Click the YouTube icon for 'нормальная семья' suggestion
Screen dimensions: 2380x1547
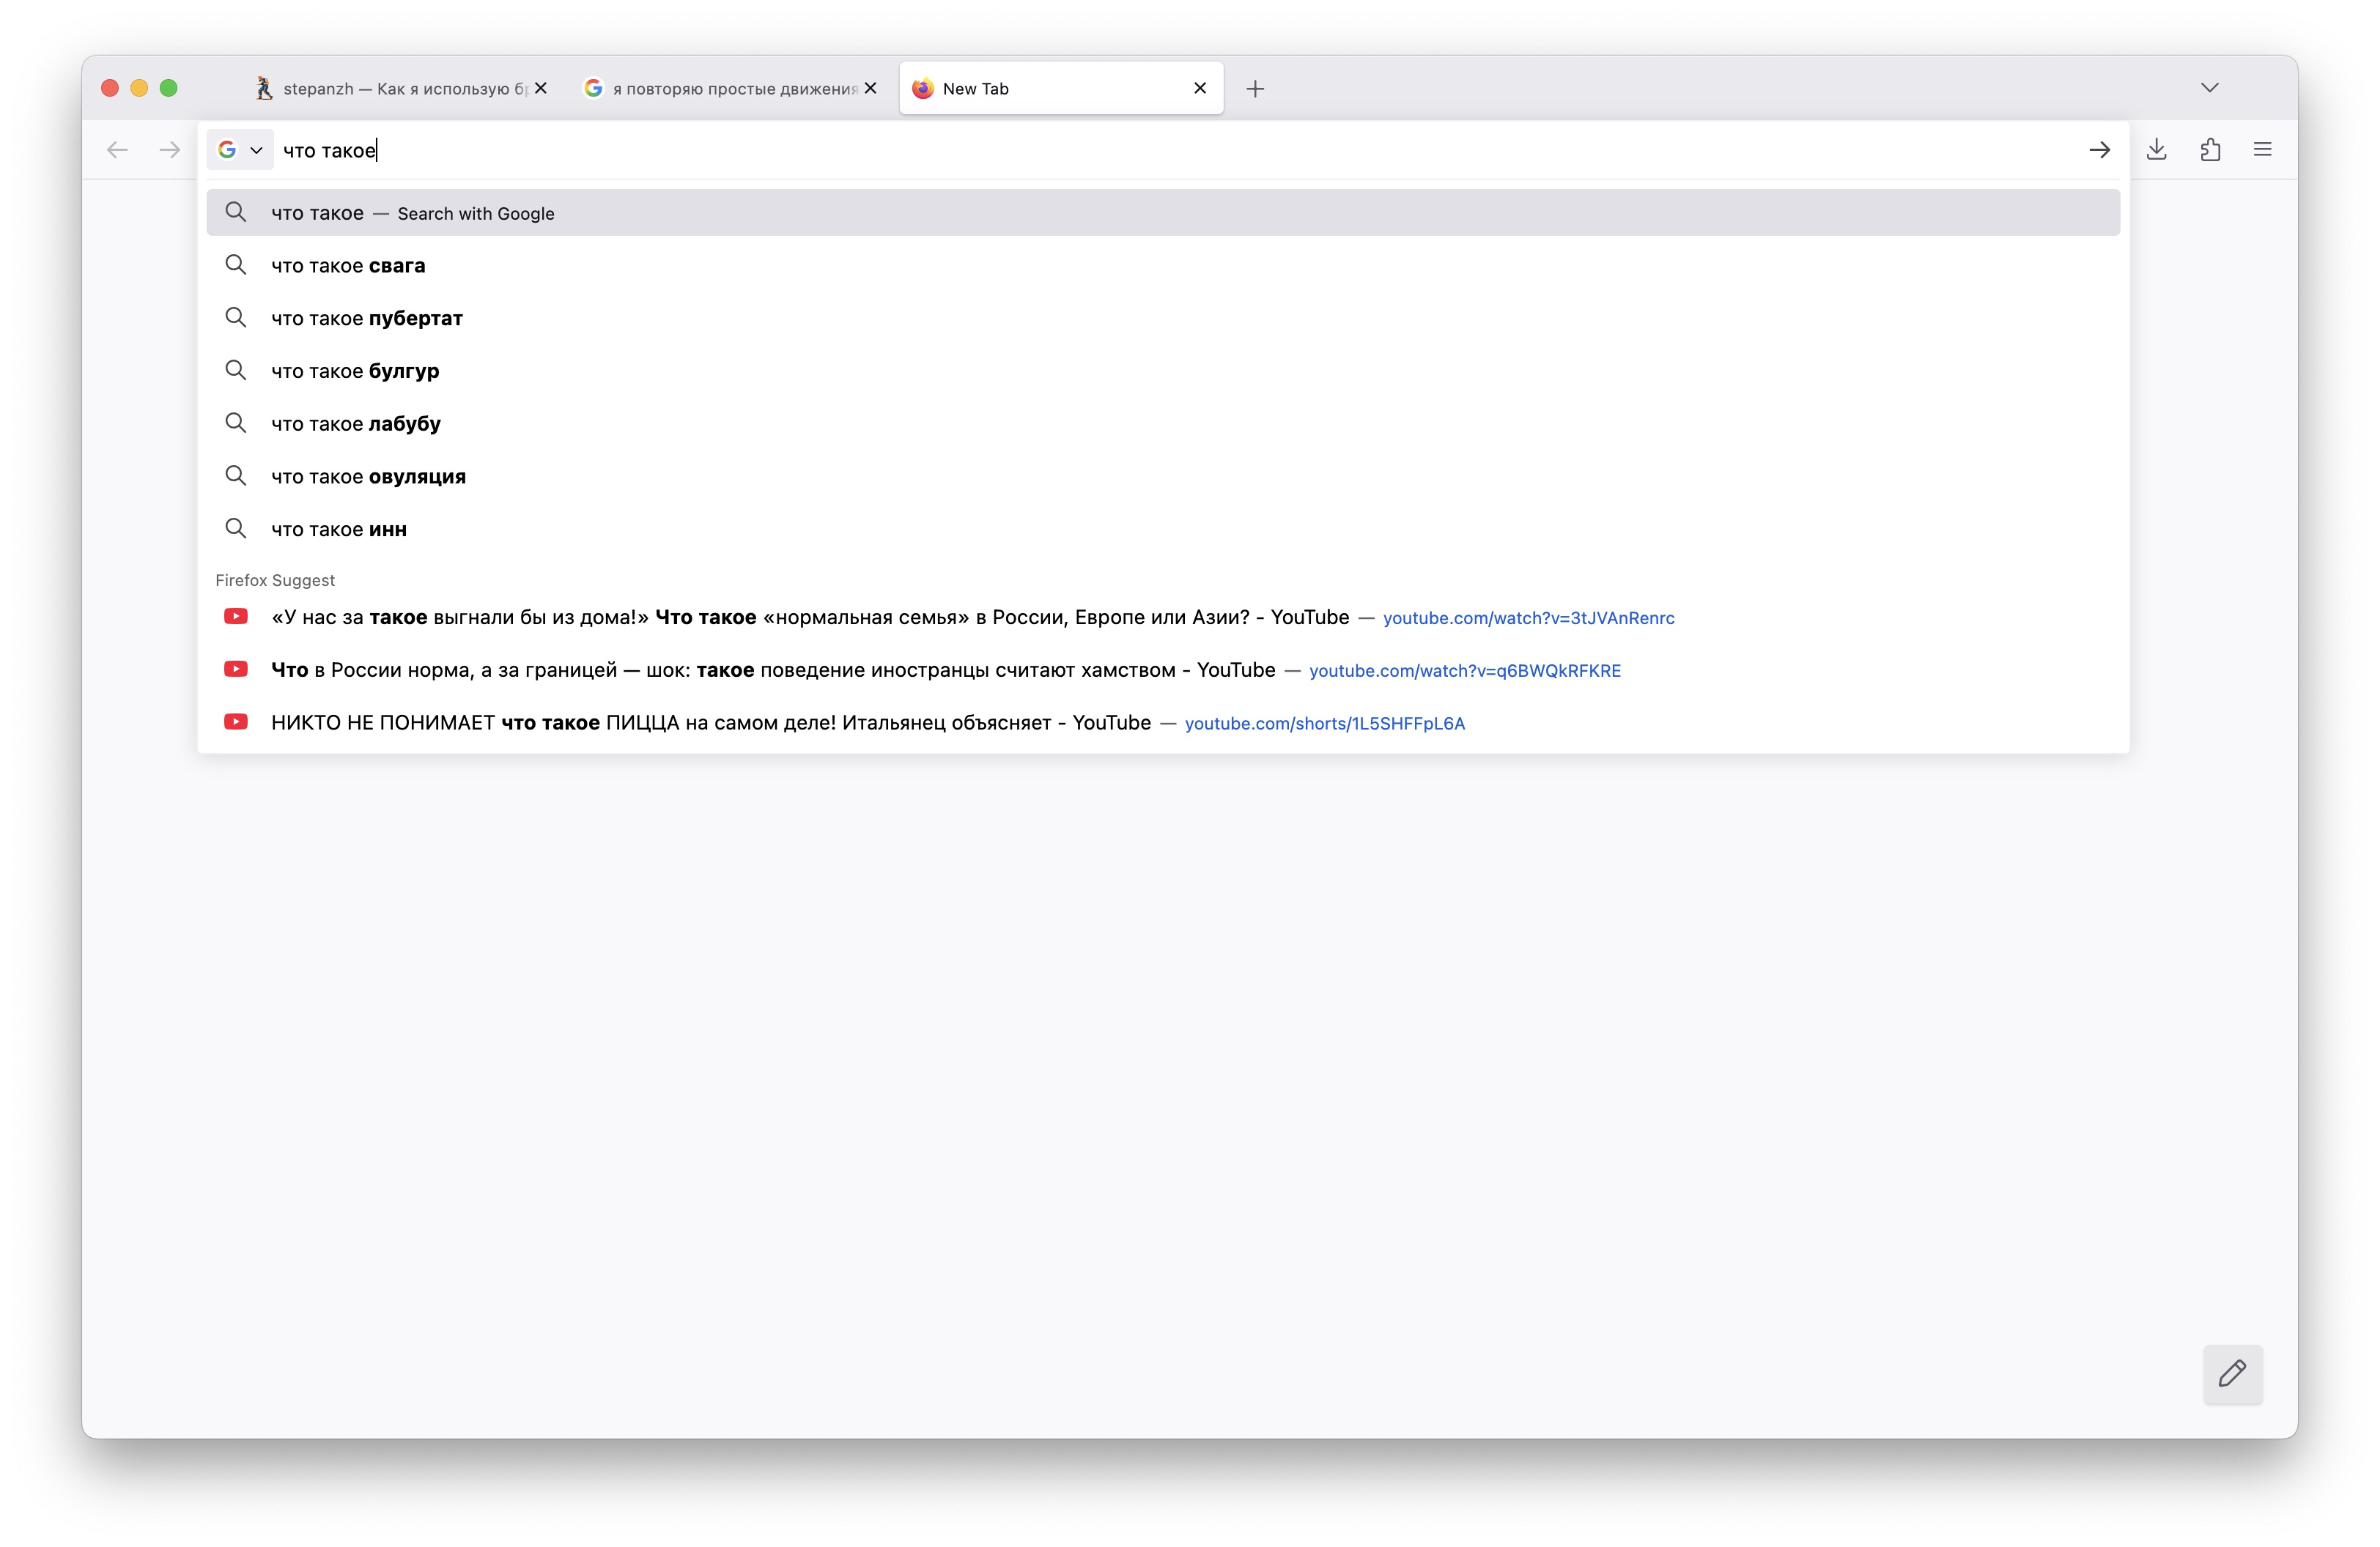tap(236, 617)
